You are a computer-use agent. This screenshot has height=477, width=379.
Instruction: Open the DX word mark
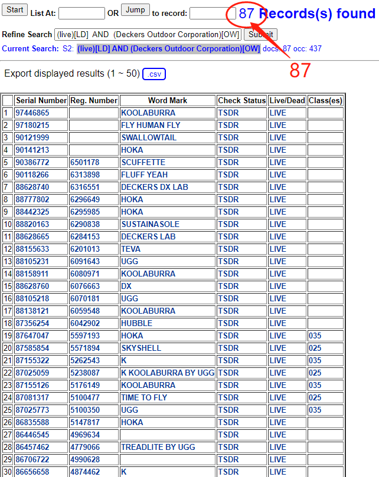point(126,287)
